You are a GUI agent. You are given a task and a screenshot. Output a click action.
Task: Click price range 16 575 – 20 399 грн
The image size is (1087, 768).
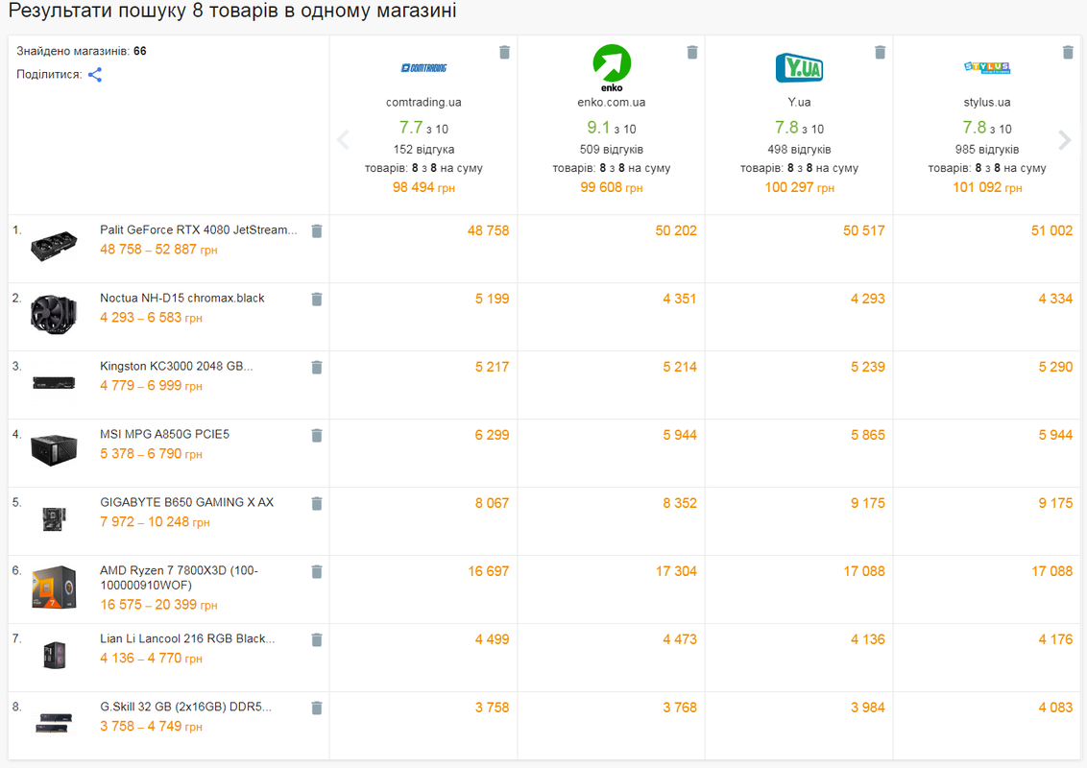pos(158,605)
